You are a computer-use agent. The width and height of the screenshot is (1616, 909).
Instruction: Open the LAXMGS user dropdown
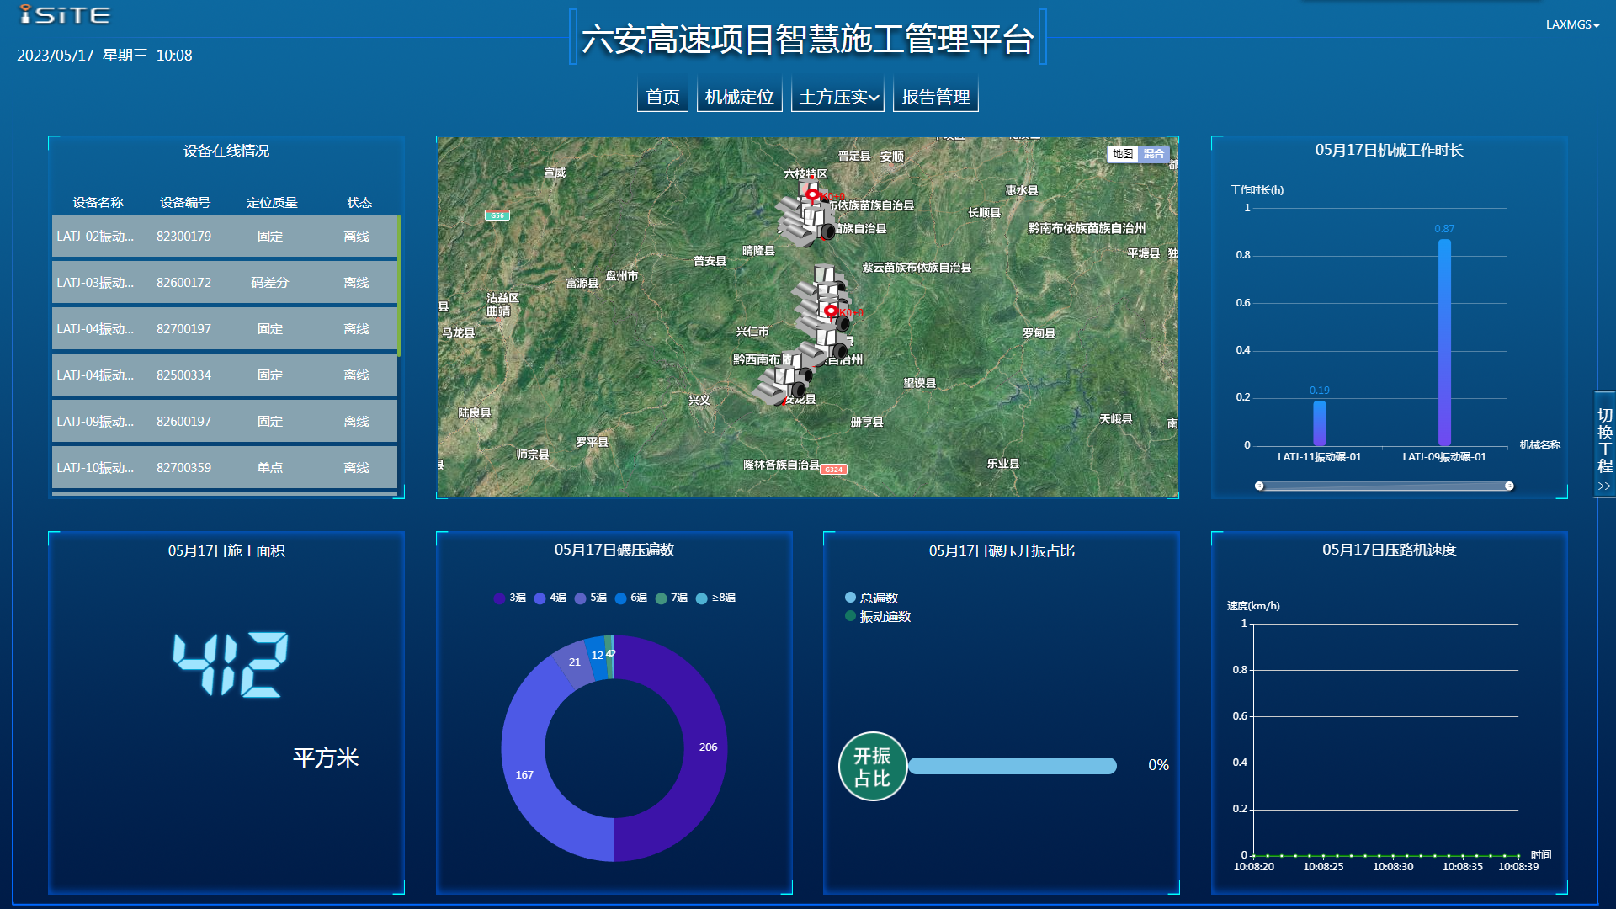pos(1571,24)
